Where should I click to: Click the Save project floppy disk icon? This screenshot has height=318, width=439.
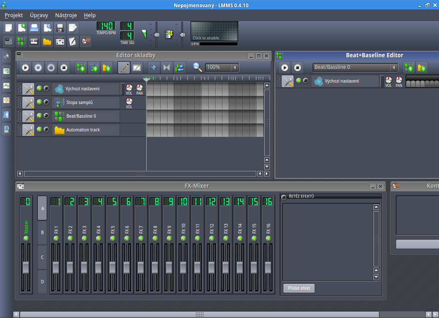tap(60, 28)
